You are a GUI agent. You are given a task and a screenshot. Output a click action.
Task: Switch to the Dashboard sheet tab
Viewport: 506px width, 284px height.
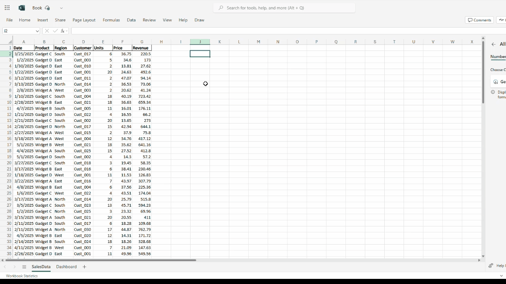[x=66, y=267]
